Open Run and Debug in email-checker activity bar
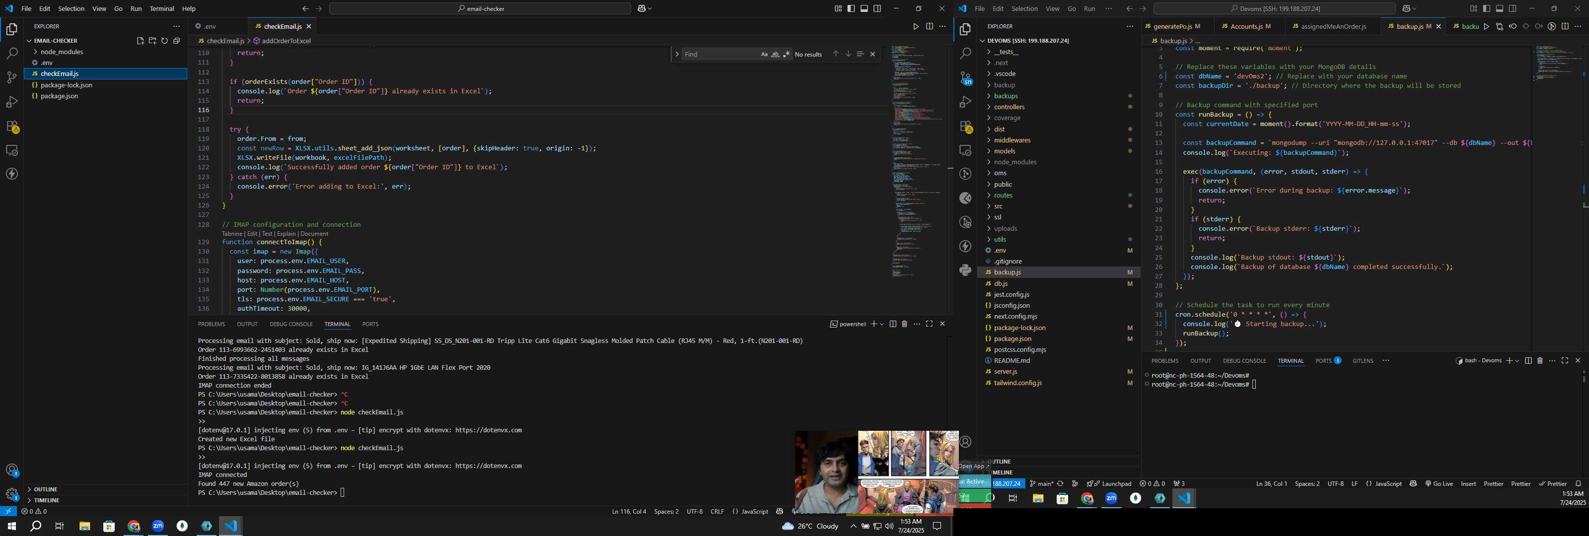This screenshot has height=536, width=1589. [x=12, y=102]
